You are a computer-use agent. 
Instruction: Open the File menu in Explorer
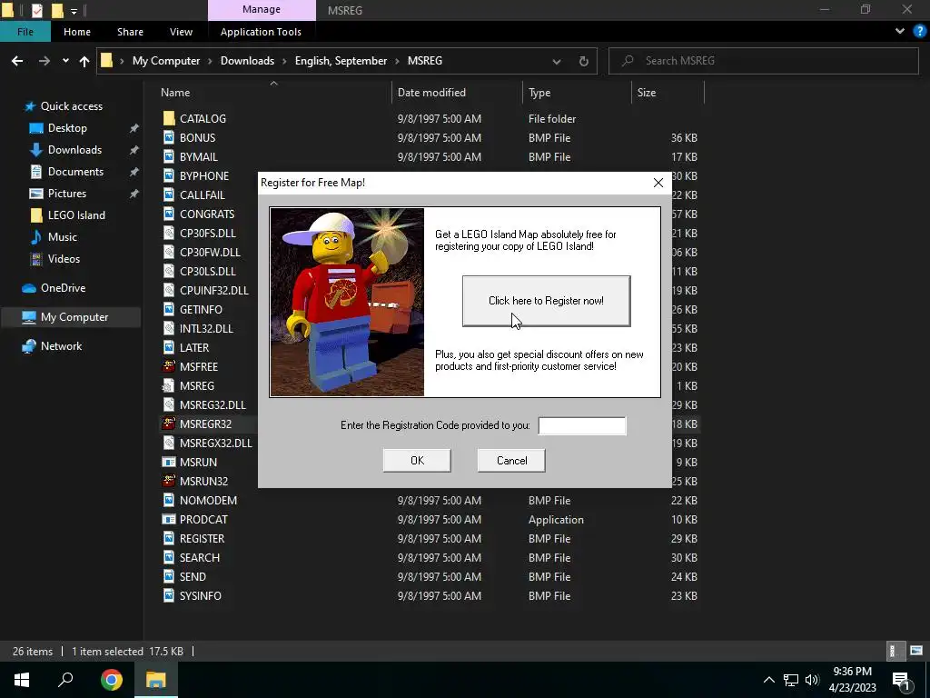(25, 32)
